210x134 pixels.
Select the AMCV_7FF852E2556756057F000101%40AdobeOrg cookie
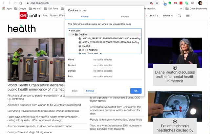point(109,42)
